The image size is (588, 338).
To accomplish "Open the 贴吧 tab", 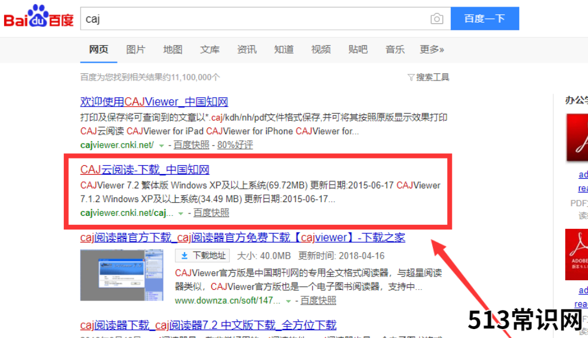I will [358, 49].
